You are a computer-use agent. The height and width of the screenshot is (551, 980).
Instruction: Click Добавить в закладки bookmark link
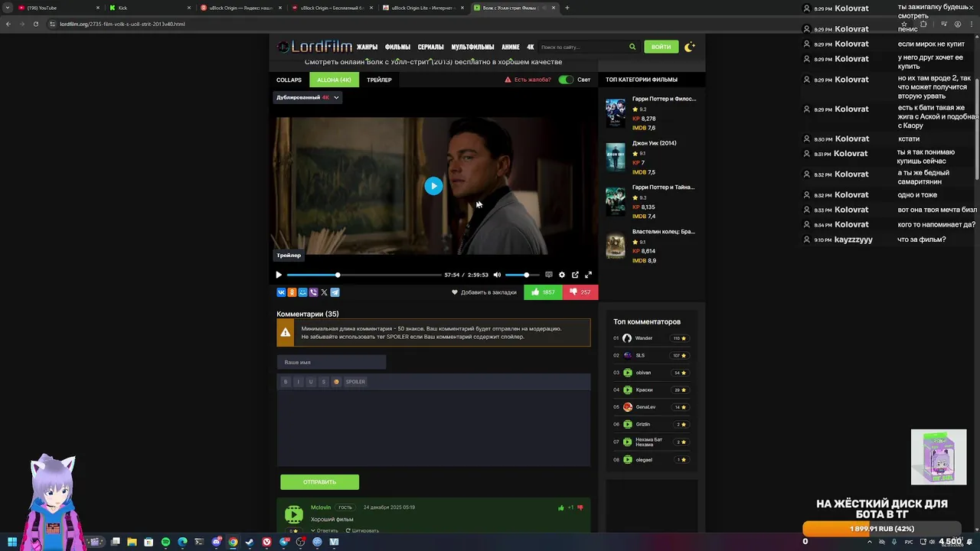coord(484,292)
